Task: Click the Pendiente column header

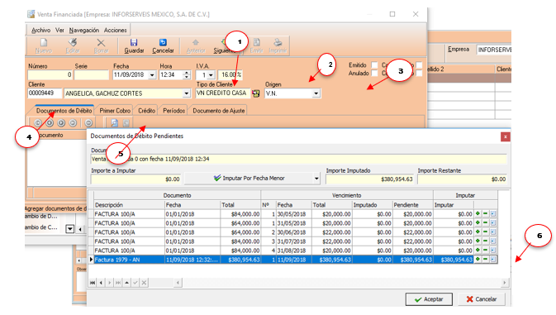Action: (x=413, y=205)
